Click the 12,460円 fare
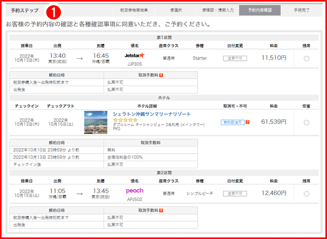The image size is (327, 239). click(274, 193)
